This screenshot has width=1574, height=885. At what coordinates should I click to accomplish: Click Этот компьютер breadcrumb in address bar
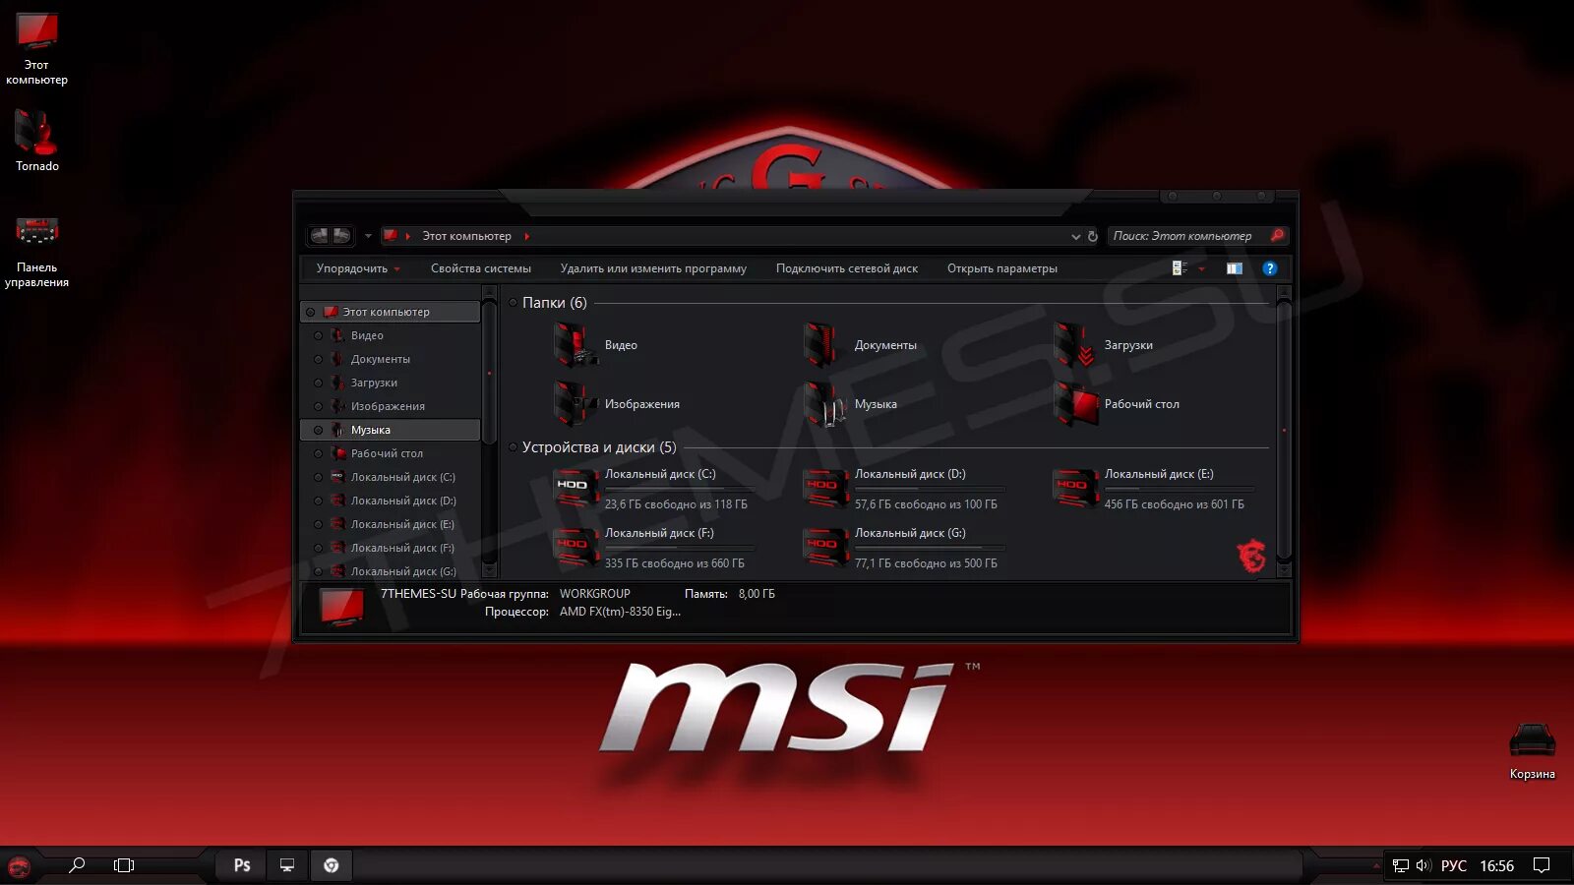(467, 236)
